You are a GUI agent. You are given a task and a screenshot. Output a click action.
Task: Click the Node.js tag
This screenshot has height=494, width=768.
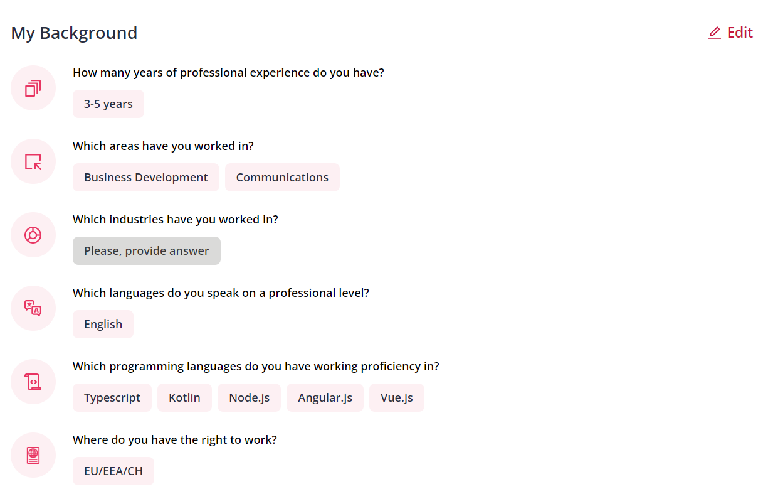pos(250,397)
